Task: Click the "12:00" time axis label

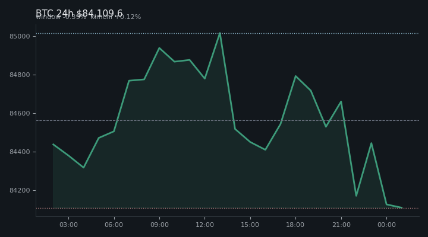Action: click(204, 225)
